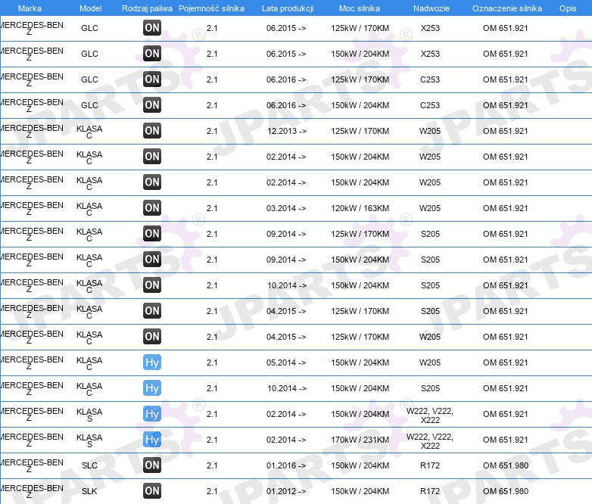Click KLASA S model in 170kW / 231KM row

coord(89,440)
